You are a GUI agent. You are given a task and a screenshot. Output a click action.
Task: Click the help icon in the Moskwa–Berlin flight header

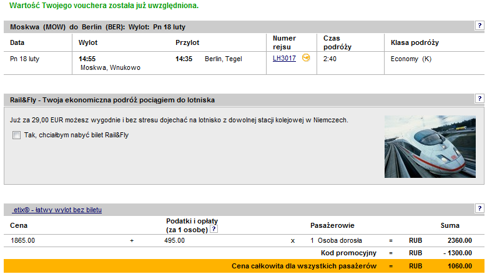(480, 26)
